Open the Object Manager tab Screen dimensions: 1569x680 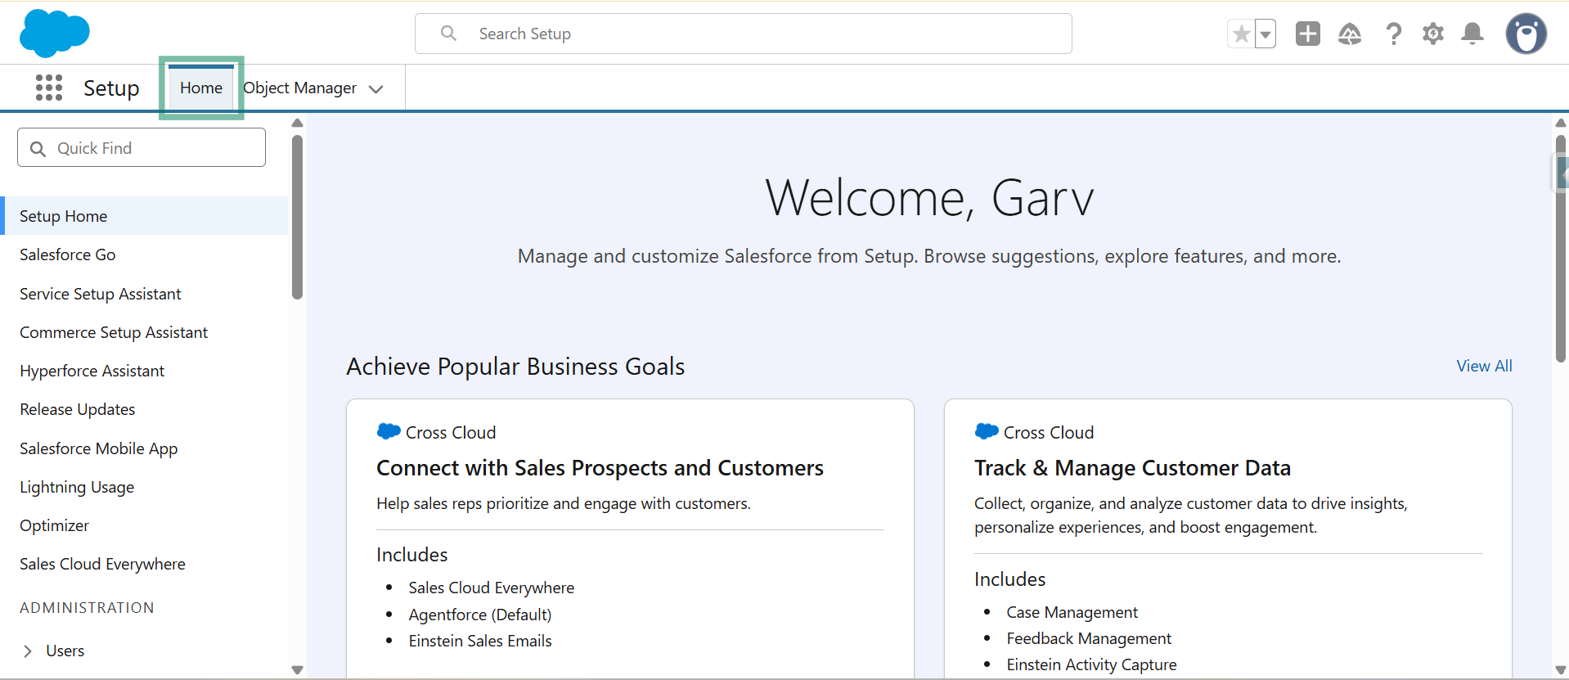[299, 88]
